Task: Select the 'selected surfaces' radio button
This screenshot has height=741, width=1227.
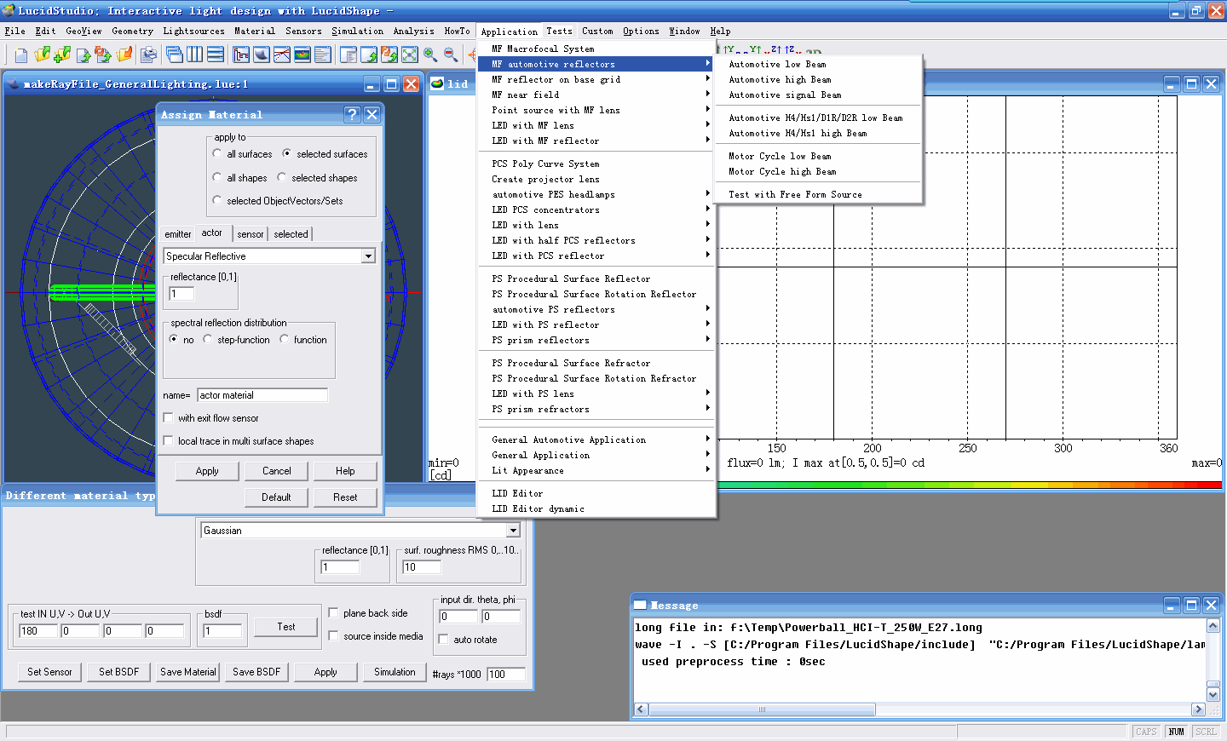Action: 287,154
